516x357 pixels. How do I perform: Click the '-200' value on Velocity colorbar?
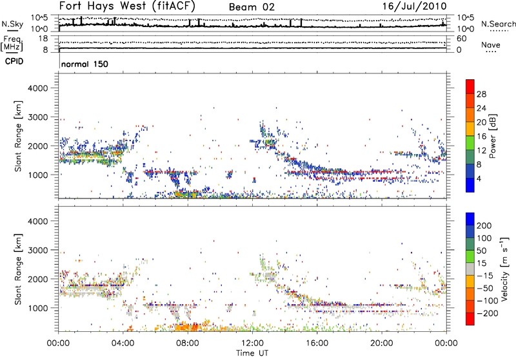[488, 313]
